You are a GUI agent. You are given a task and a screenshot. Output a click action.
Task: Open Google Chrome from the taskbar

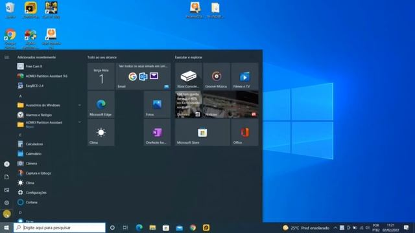[193, 228]
